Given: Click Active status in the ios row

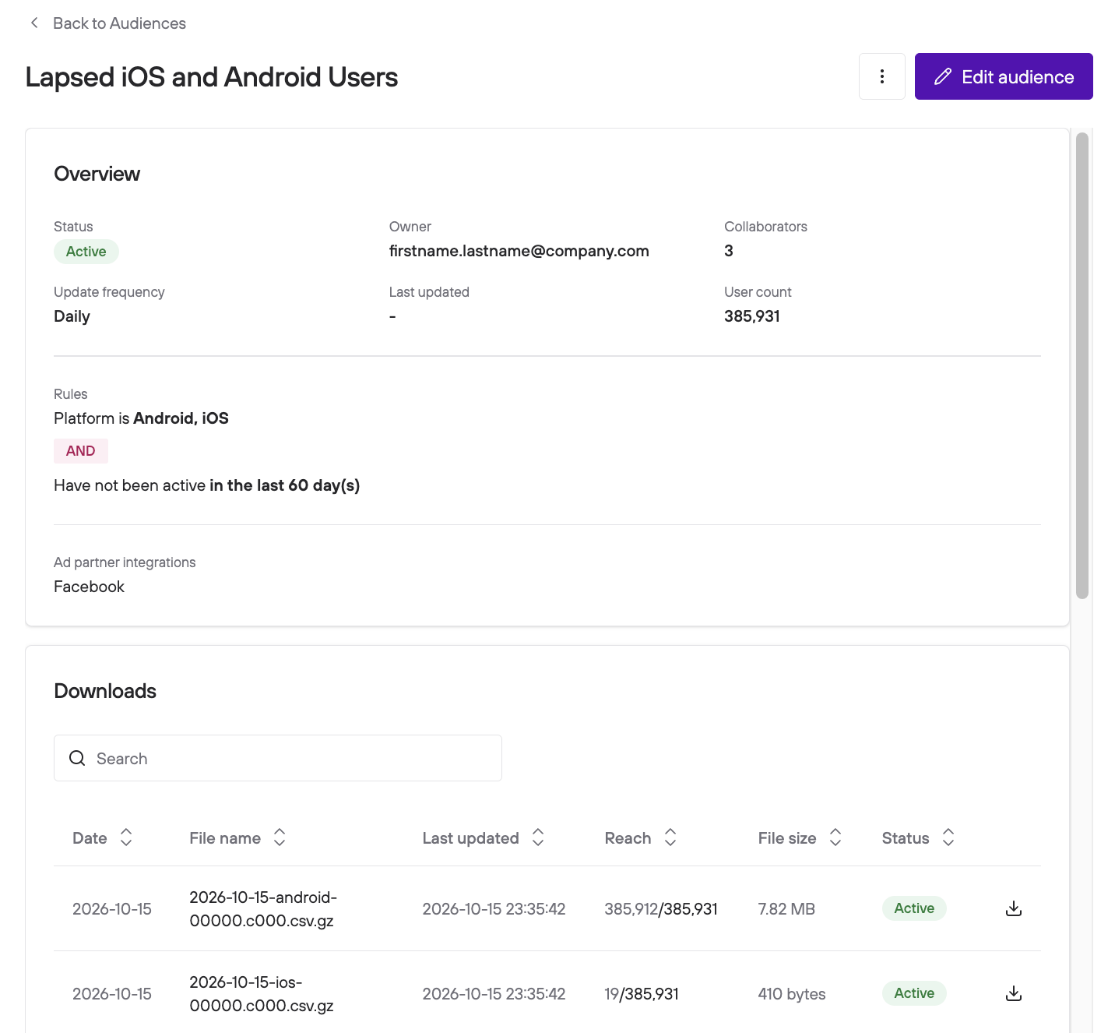Looking at the screenshot, I should point(914,993).
